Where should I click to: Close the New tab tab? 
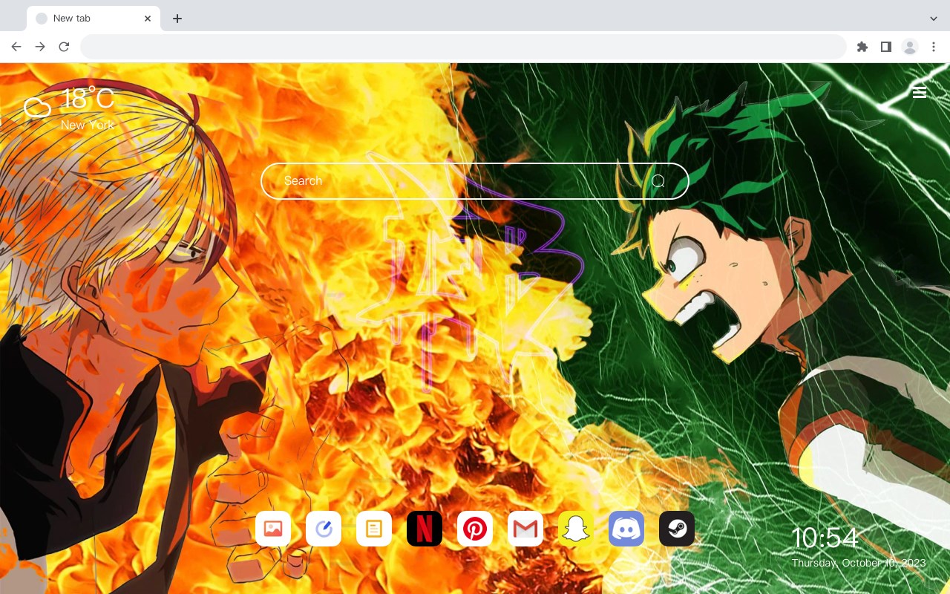(148, 19)
